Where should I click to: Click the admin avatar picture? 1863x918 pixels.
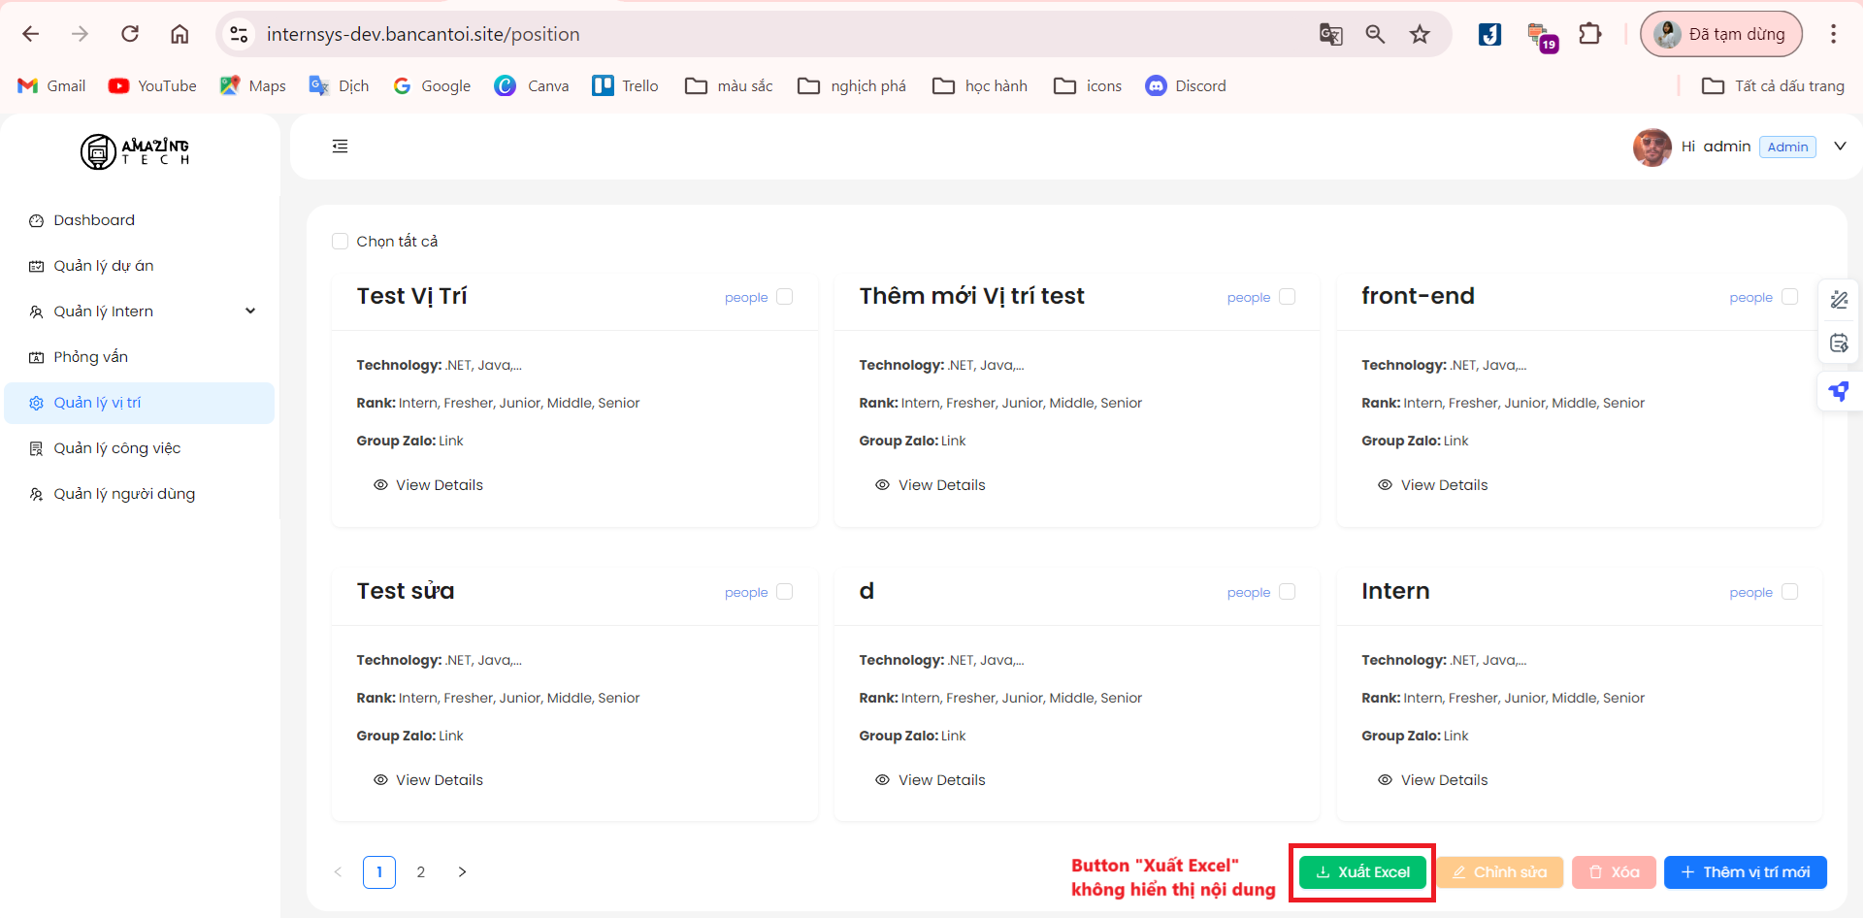click(x=1651, y=147)
